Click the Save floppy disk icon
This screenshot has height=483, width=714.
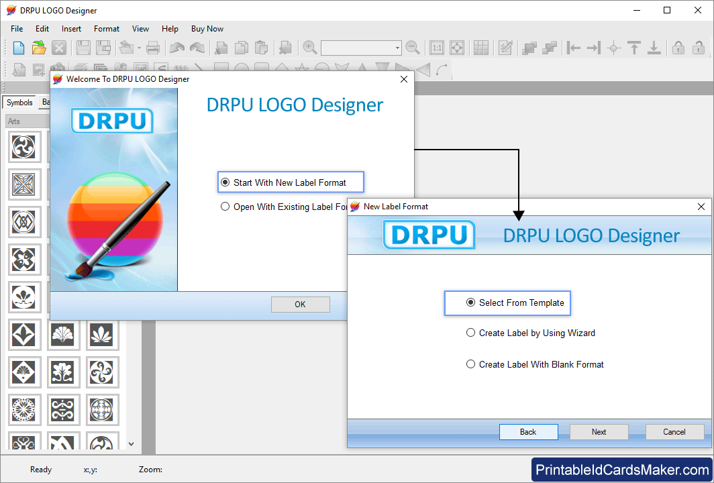click(x=83, y=48)
